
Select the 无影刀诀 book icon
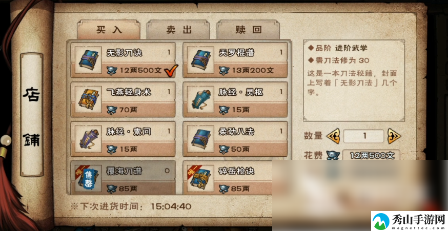click(88, 60)
